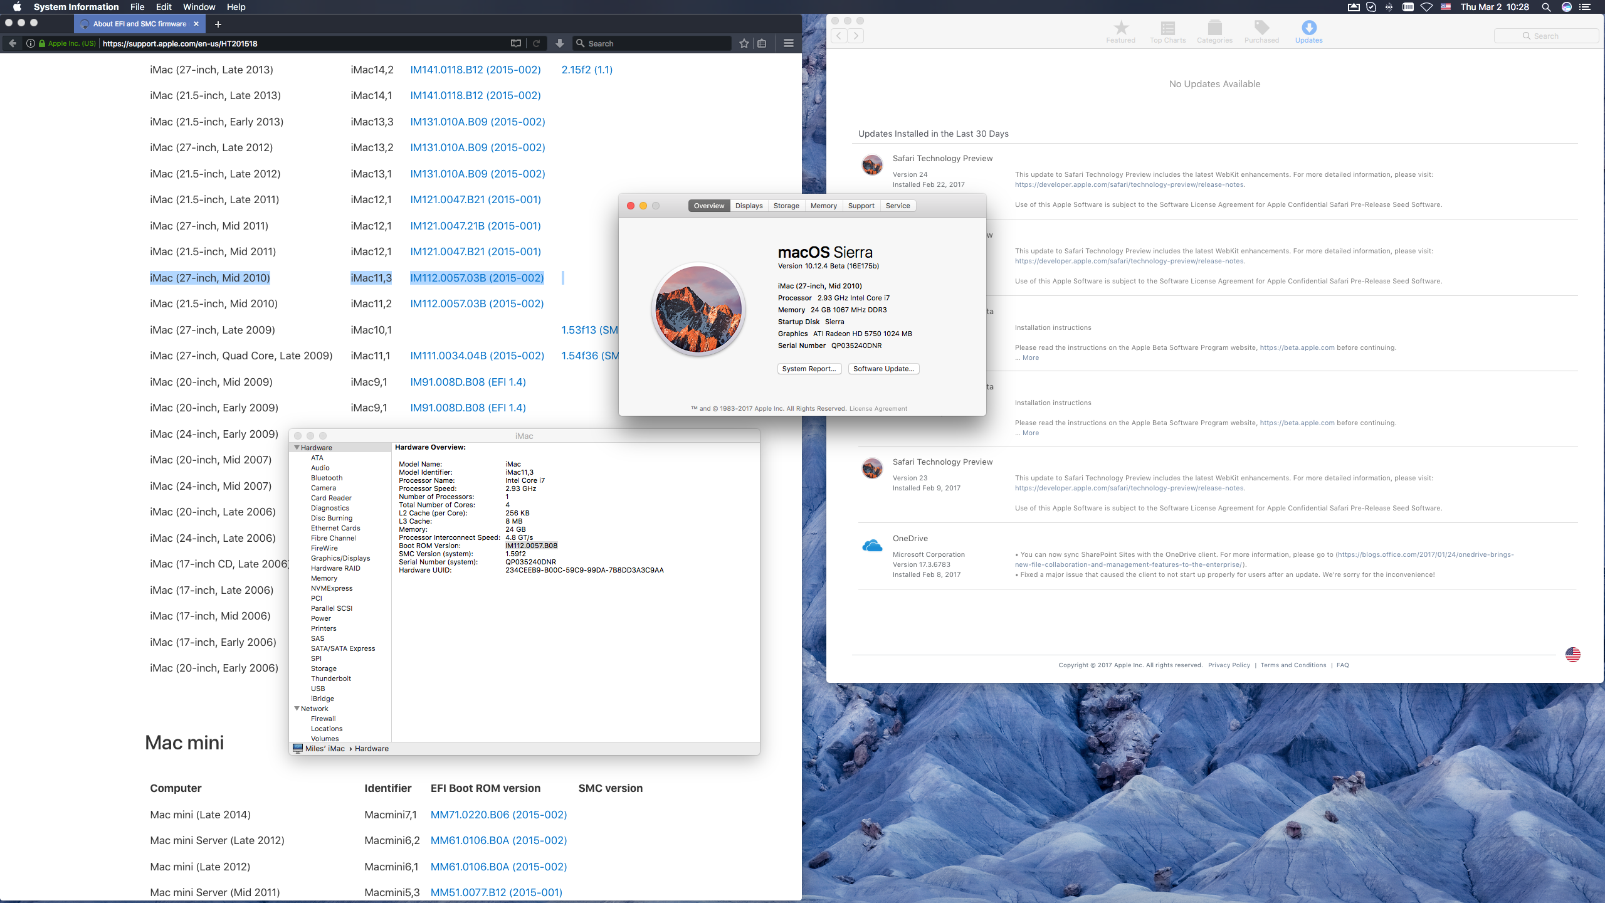Show Firefox bookmarks list icon
This screenshot has height=903, width=1605.
pyautogui.click(x=762, y=43)
